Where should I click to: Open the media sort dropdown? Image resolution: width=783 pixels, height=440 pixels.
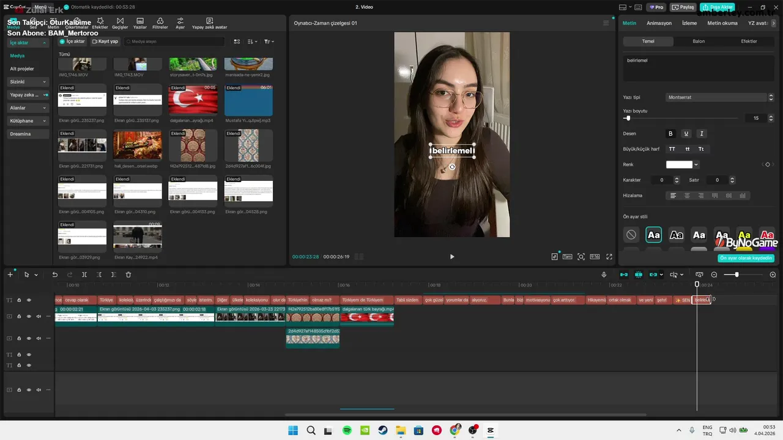tap(253, 42)
